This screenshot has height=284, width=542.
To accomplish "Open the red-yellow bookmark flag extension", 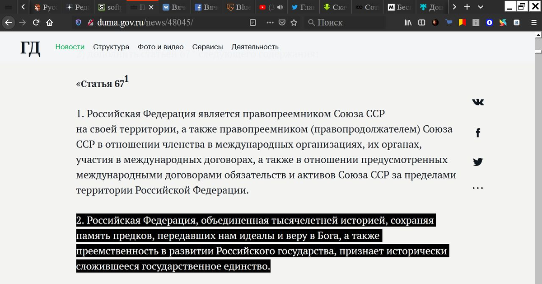I will click(x=463, y=22).
